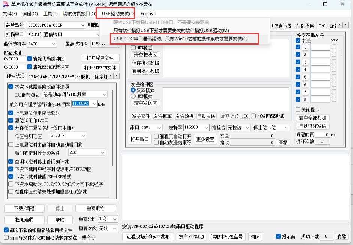Image resolution: width=353 pixels, height=245 pixels.
Task: Open the 低压检测电压 2.00 V dropdown
Action: tap(84, 136)
